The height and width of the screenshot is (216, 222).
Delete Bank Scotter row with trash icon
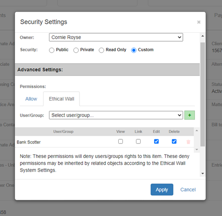coord(188,142)
